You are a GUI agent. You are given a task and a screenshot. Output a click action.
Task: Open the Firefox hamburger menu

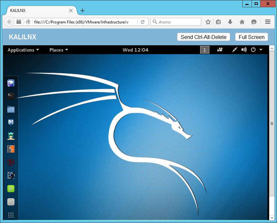pos(268,22)
